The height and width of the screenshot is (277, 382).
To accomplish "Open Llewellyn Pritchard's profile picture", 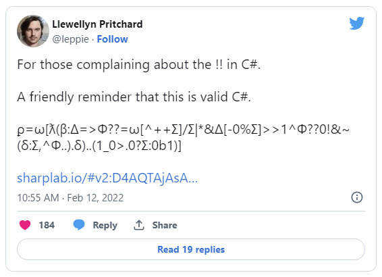I will tap(33, 31).
